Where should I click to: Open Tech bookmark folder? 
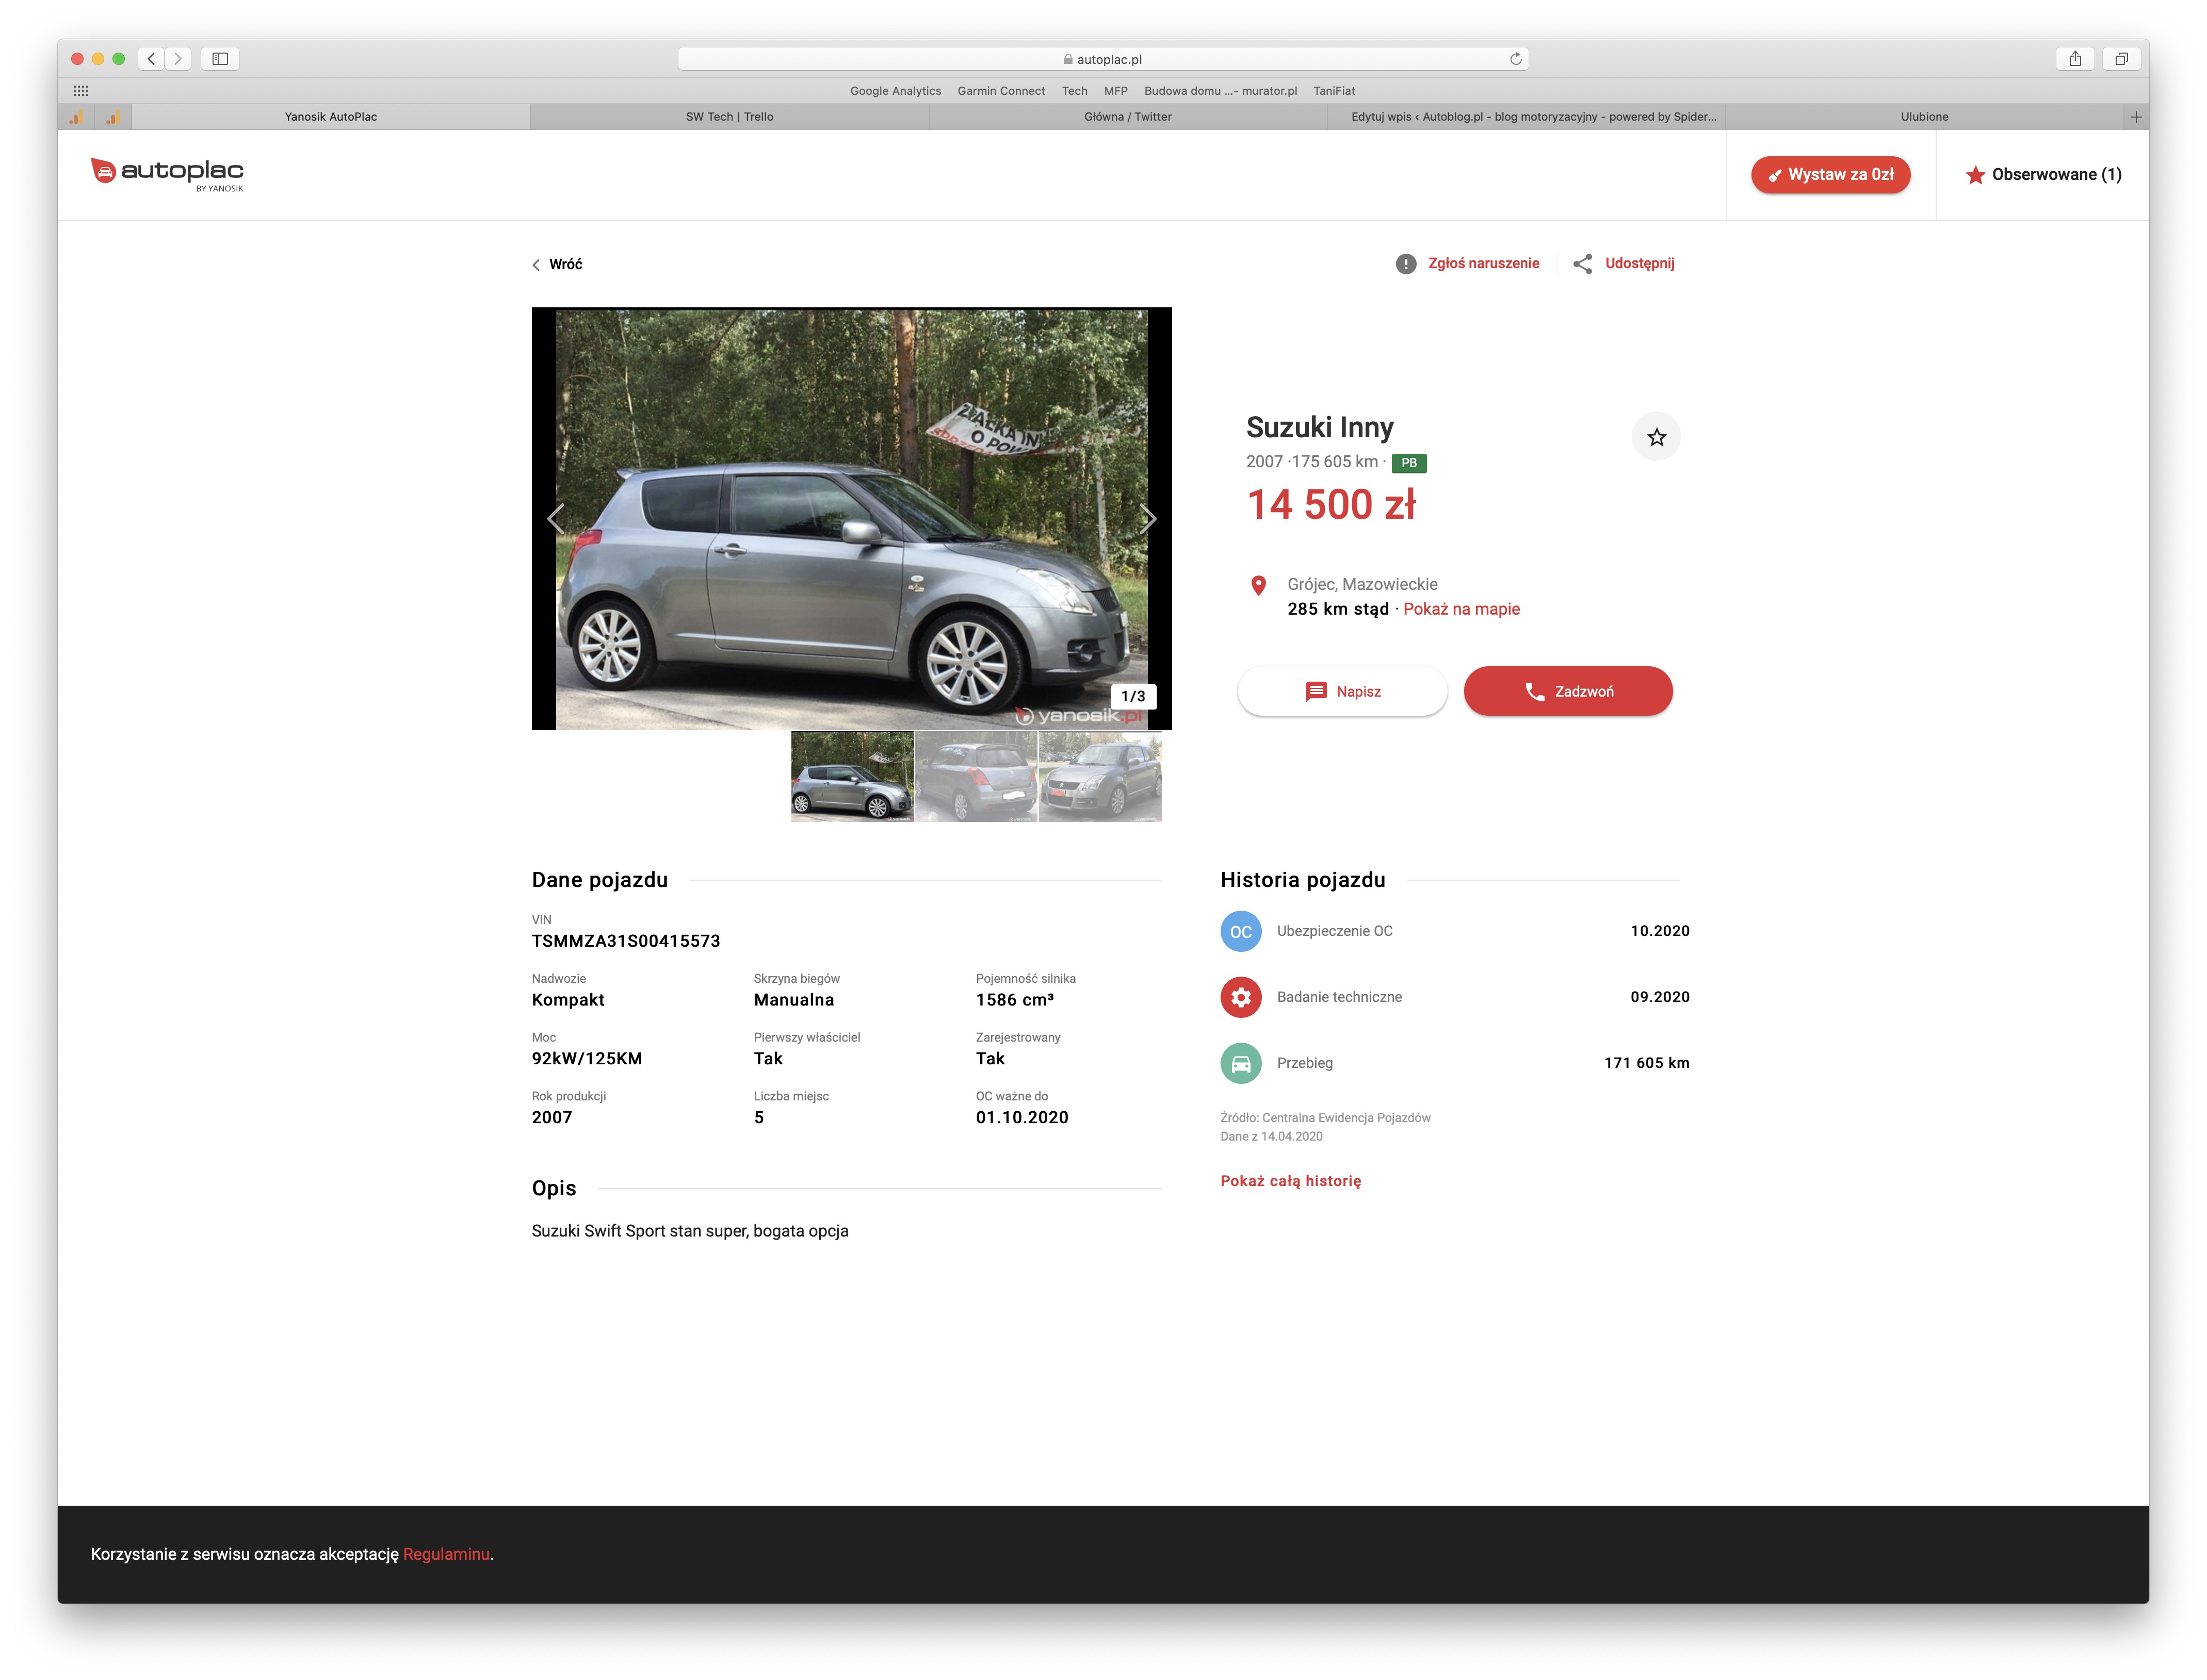click(1075, 91)
